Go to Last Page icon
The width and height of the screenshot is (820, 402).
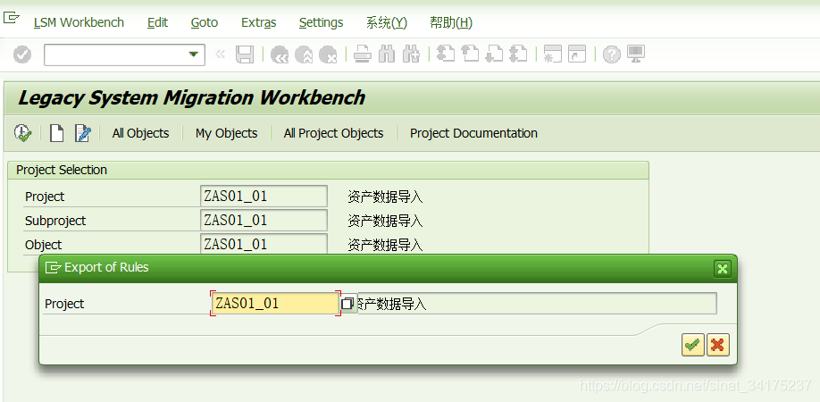[518, 54]
